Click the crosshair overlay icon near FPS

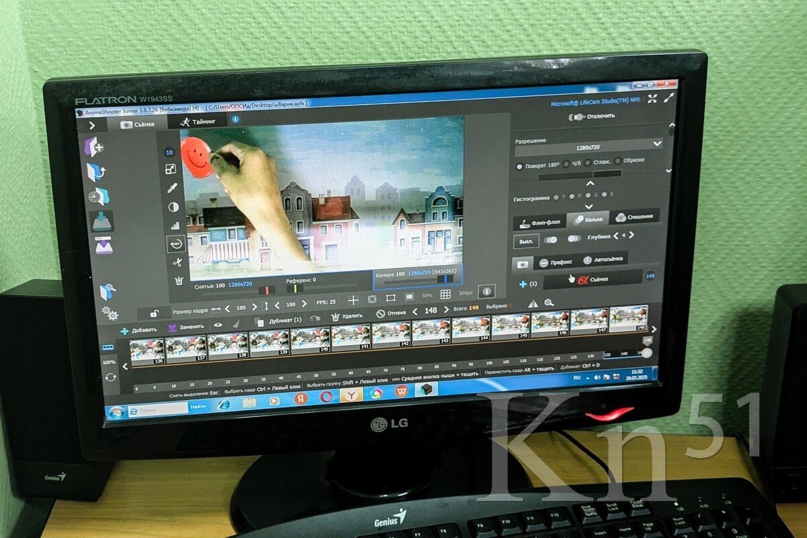click(352, 300)
